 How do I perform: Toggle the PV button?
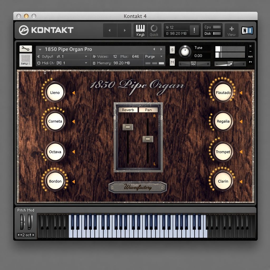tap(250, 62)
